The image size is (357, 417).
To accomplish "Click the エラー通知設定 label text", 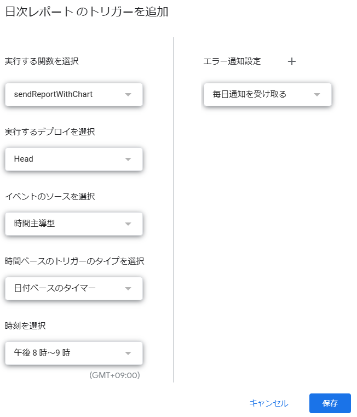I will [x=232, y=61].
